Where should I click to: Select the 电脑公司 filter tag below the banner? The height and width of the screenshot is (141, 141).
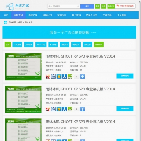pyautogui.click(x=76, y=44)
